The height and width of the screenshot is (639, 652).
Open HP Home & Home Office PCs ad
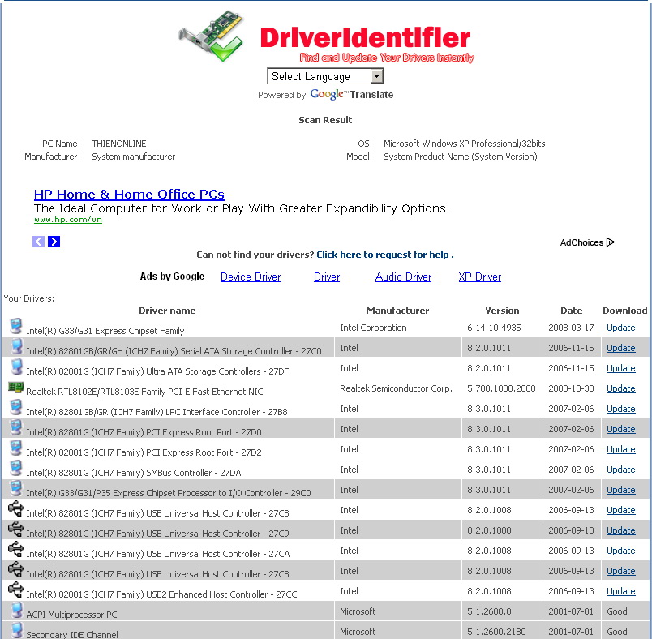[129, 194]
